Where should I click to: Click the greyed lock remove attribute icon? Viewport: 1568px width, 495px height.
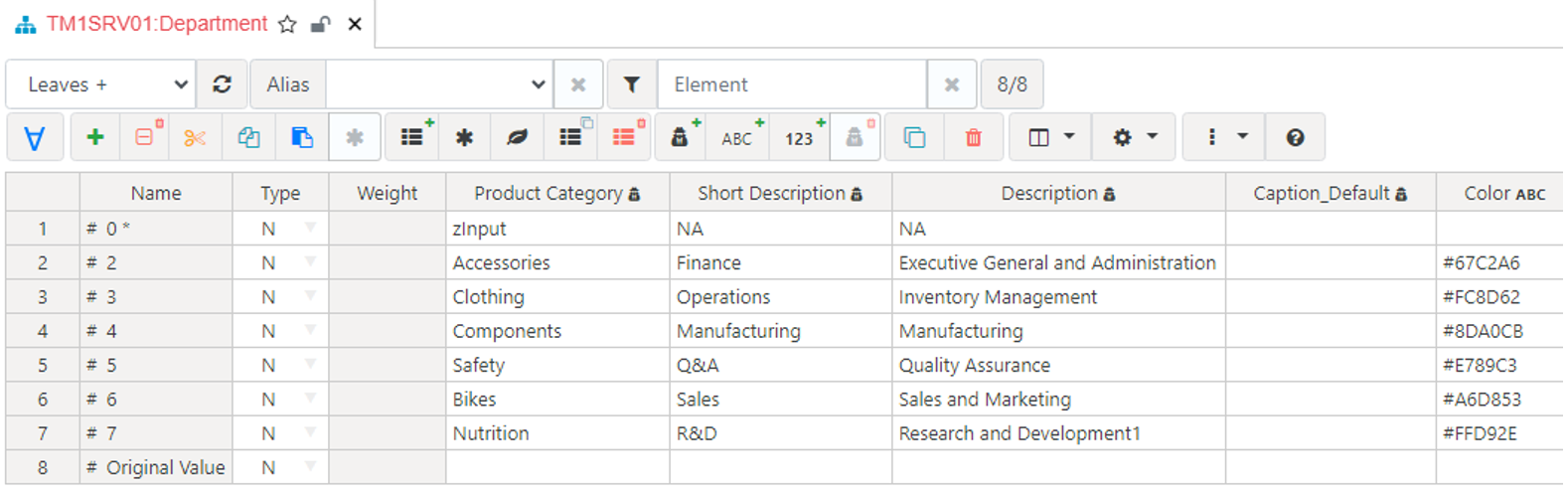coord(856,137)
